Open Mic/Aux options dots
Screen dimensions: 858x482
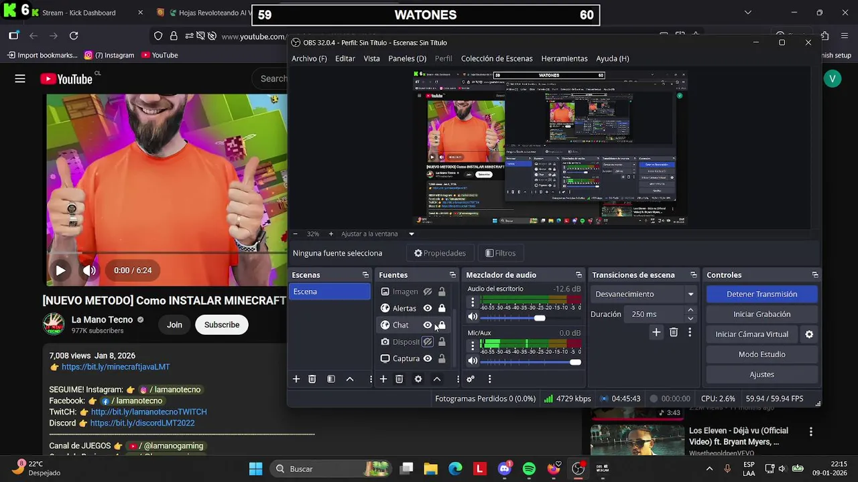[x=473, y=346]
